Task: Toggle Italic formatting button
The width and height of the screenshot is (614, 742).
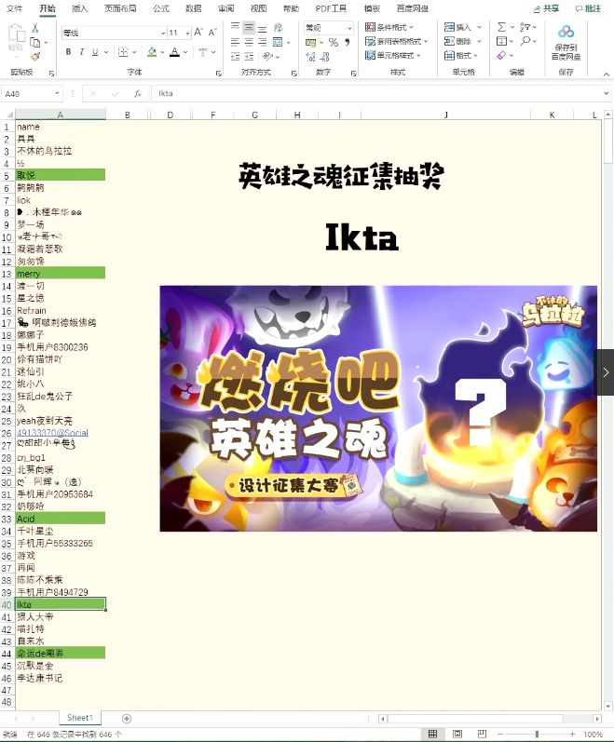Action: pyautogui.click(x=82, y=51)
